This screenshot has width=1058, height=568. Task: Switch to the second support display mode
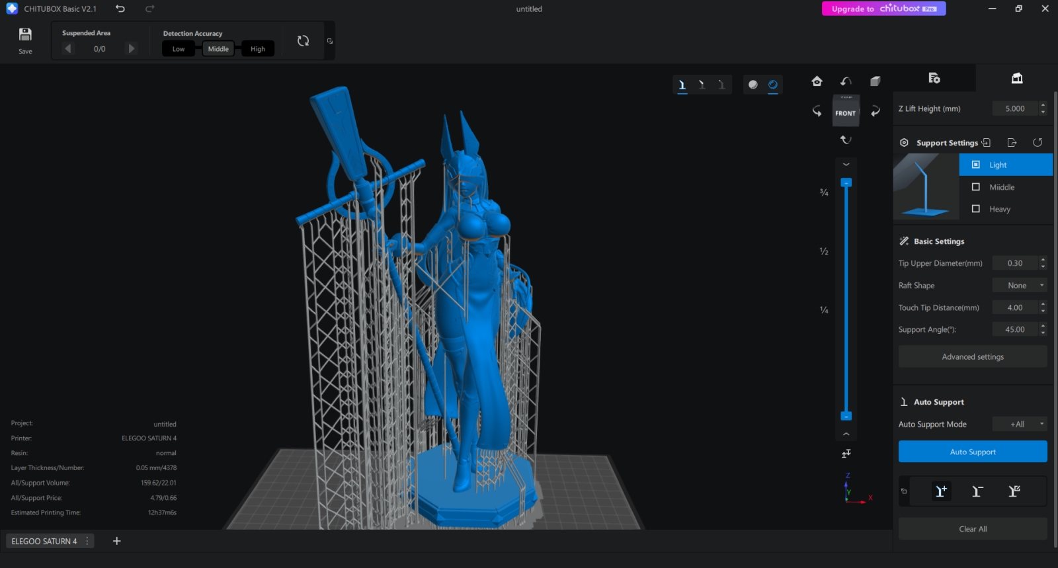click(x=702, y=85)
